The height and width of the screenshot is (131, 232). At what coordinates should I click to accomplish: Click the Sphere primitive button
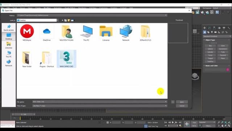pos(210,49)
